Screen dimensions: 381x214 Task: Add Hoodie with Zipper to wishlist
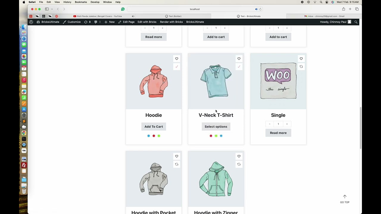tap(239, 156)
